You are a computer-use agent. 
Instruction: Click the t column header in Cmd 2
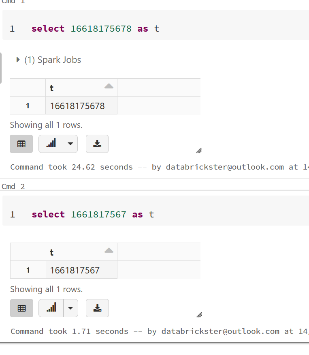(52, 252)
